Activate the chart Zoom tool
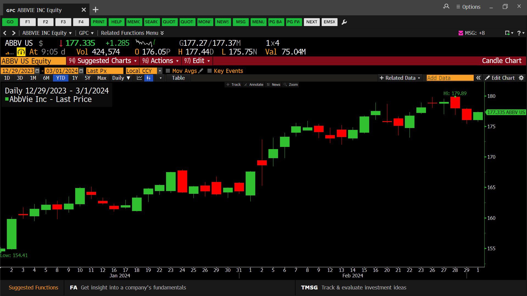This screenshot has width=527, height=296. click(x=291, y=85)
